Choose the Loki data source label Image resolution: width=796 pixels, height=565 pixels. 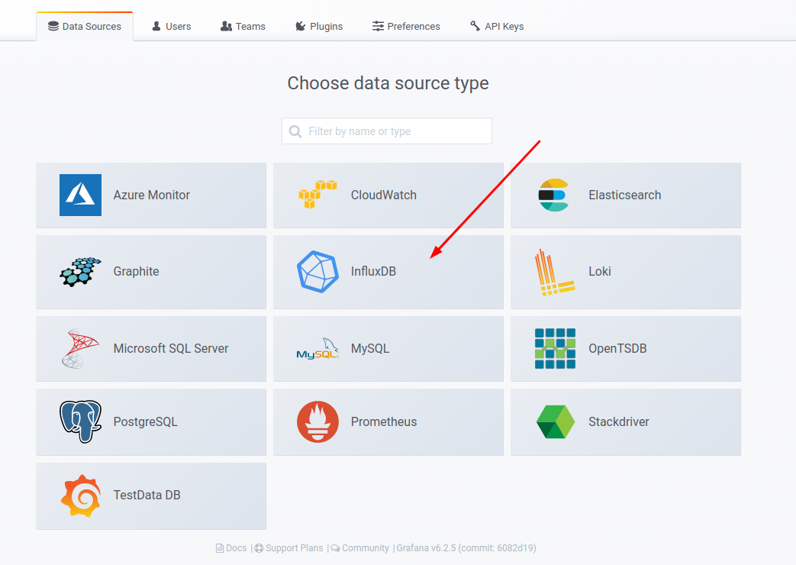600,271
